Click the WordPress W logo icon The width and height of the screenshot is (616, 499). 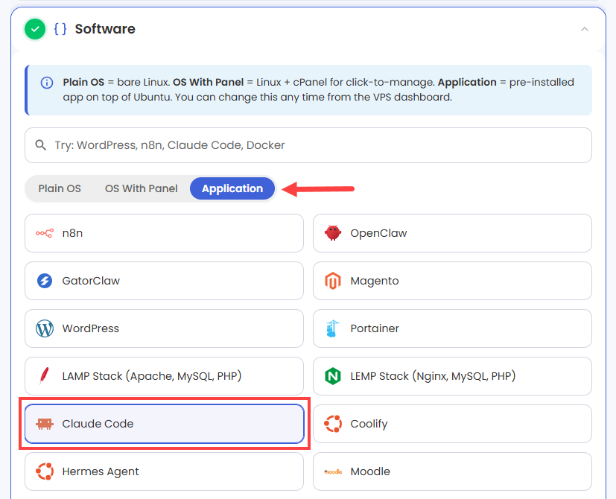pyautogui.click(x=45, y=328)
